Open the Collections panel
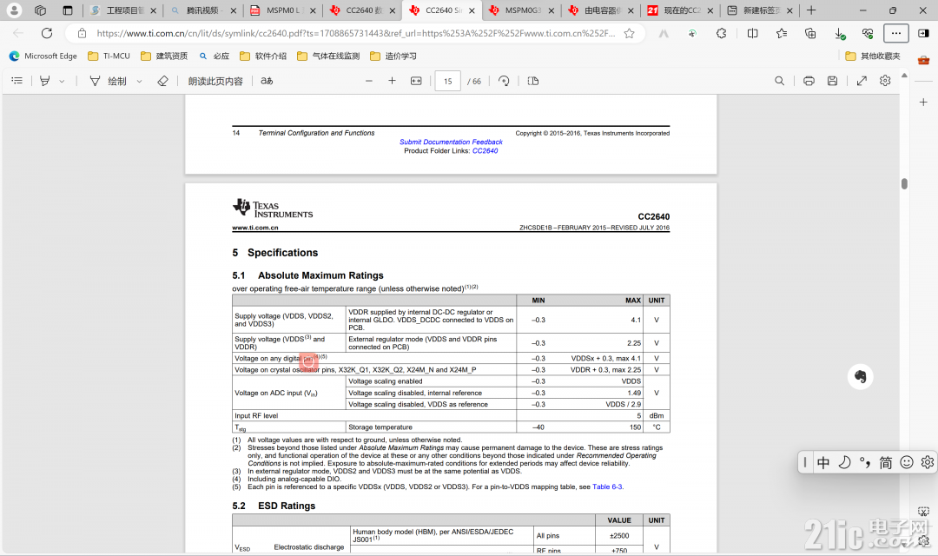This screenshot has height=556, width=938. [810, 34]
